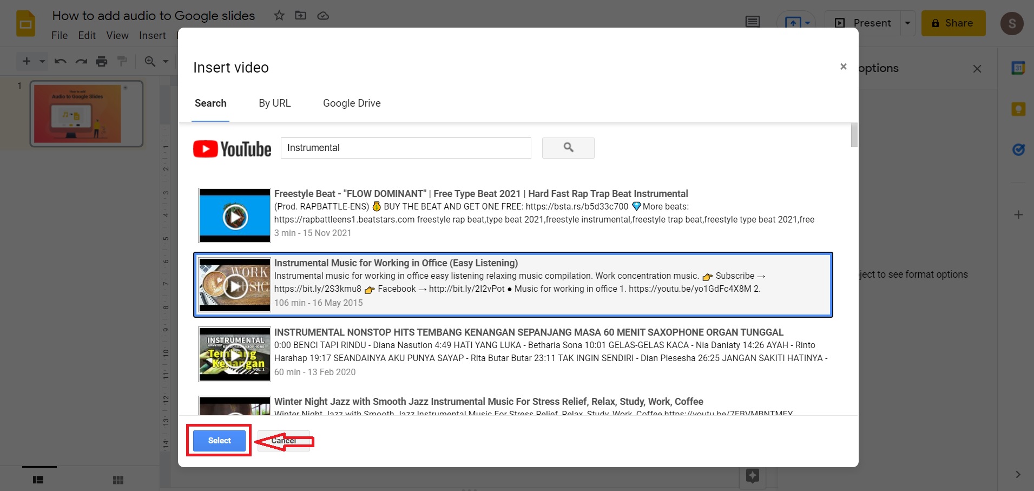The height and width of the screenshot is (491, 1034).
Task: Open the account avatar S
Action: [x=1012, y=23]
